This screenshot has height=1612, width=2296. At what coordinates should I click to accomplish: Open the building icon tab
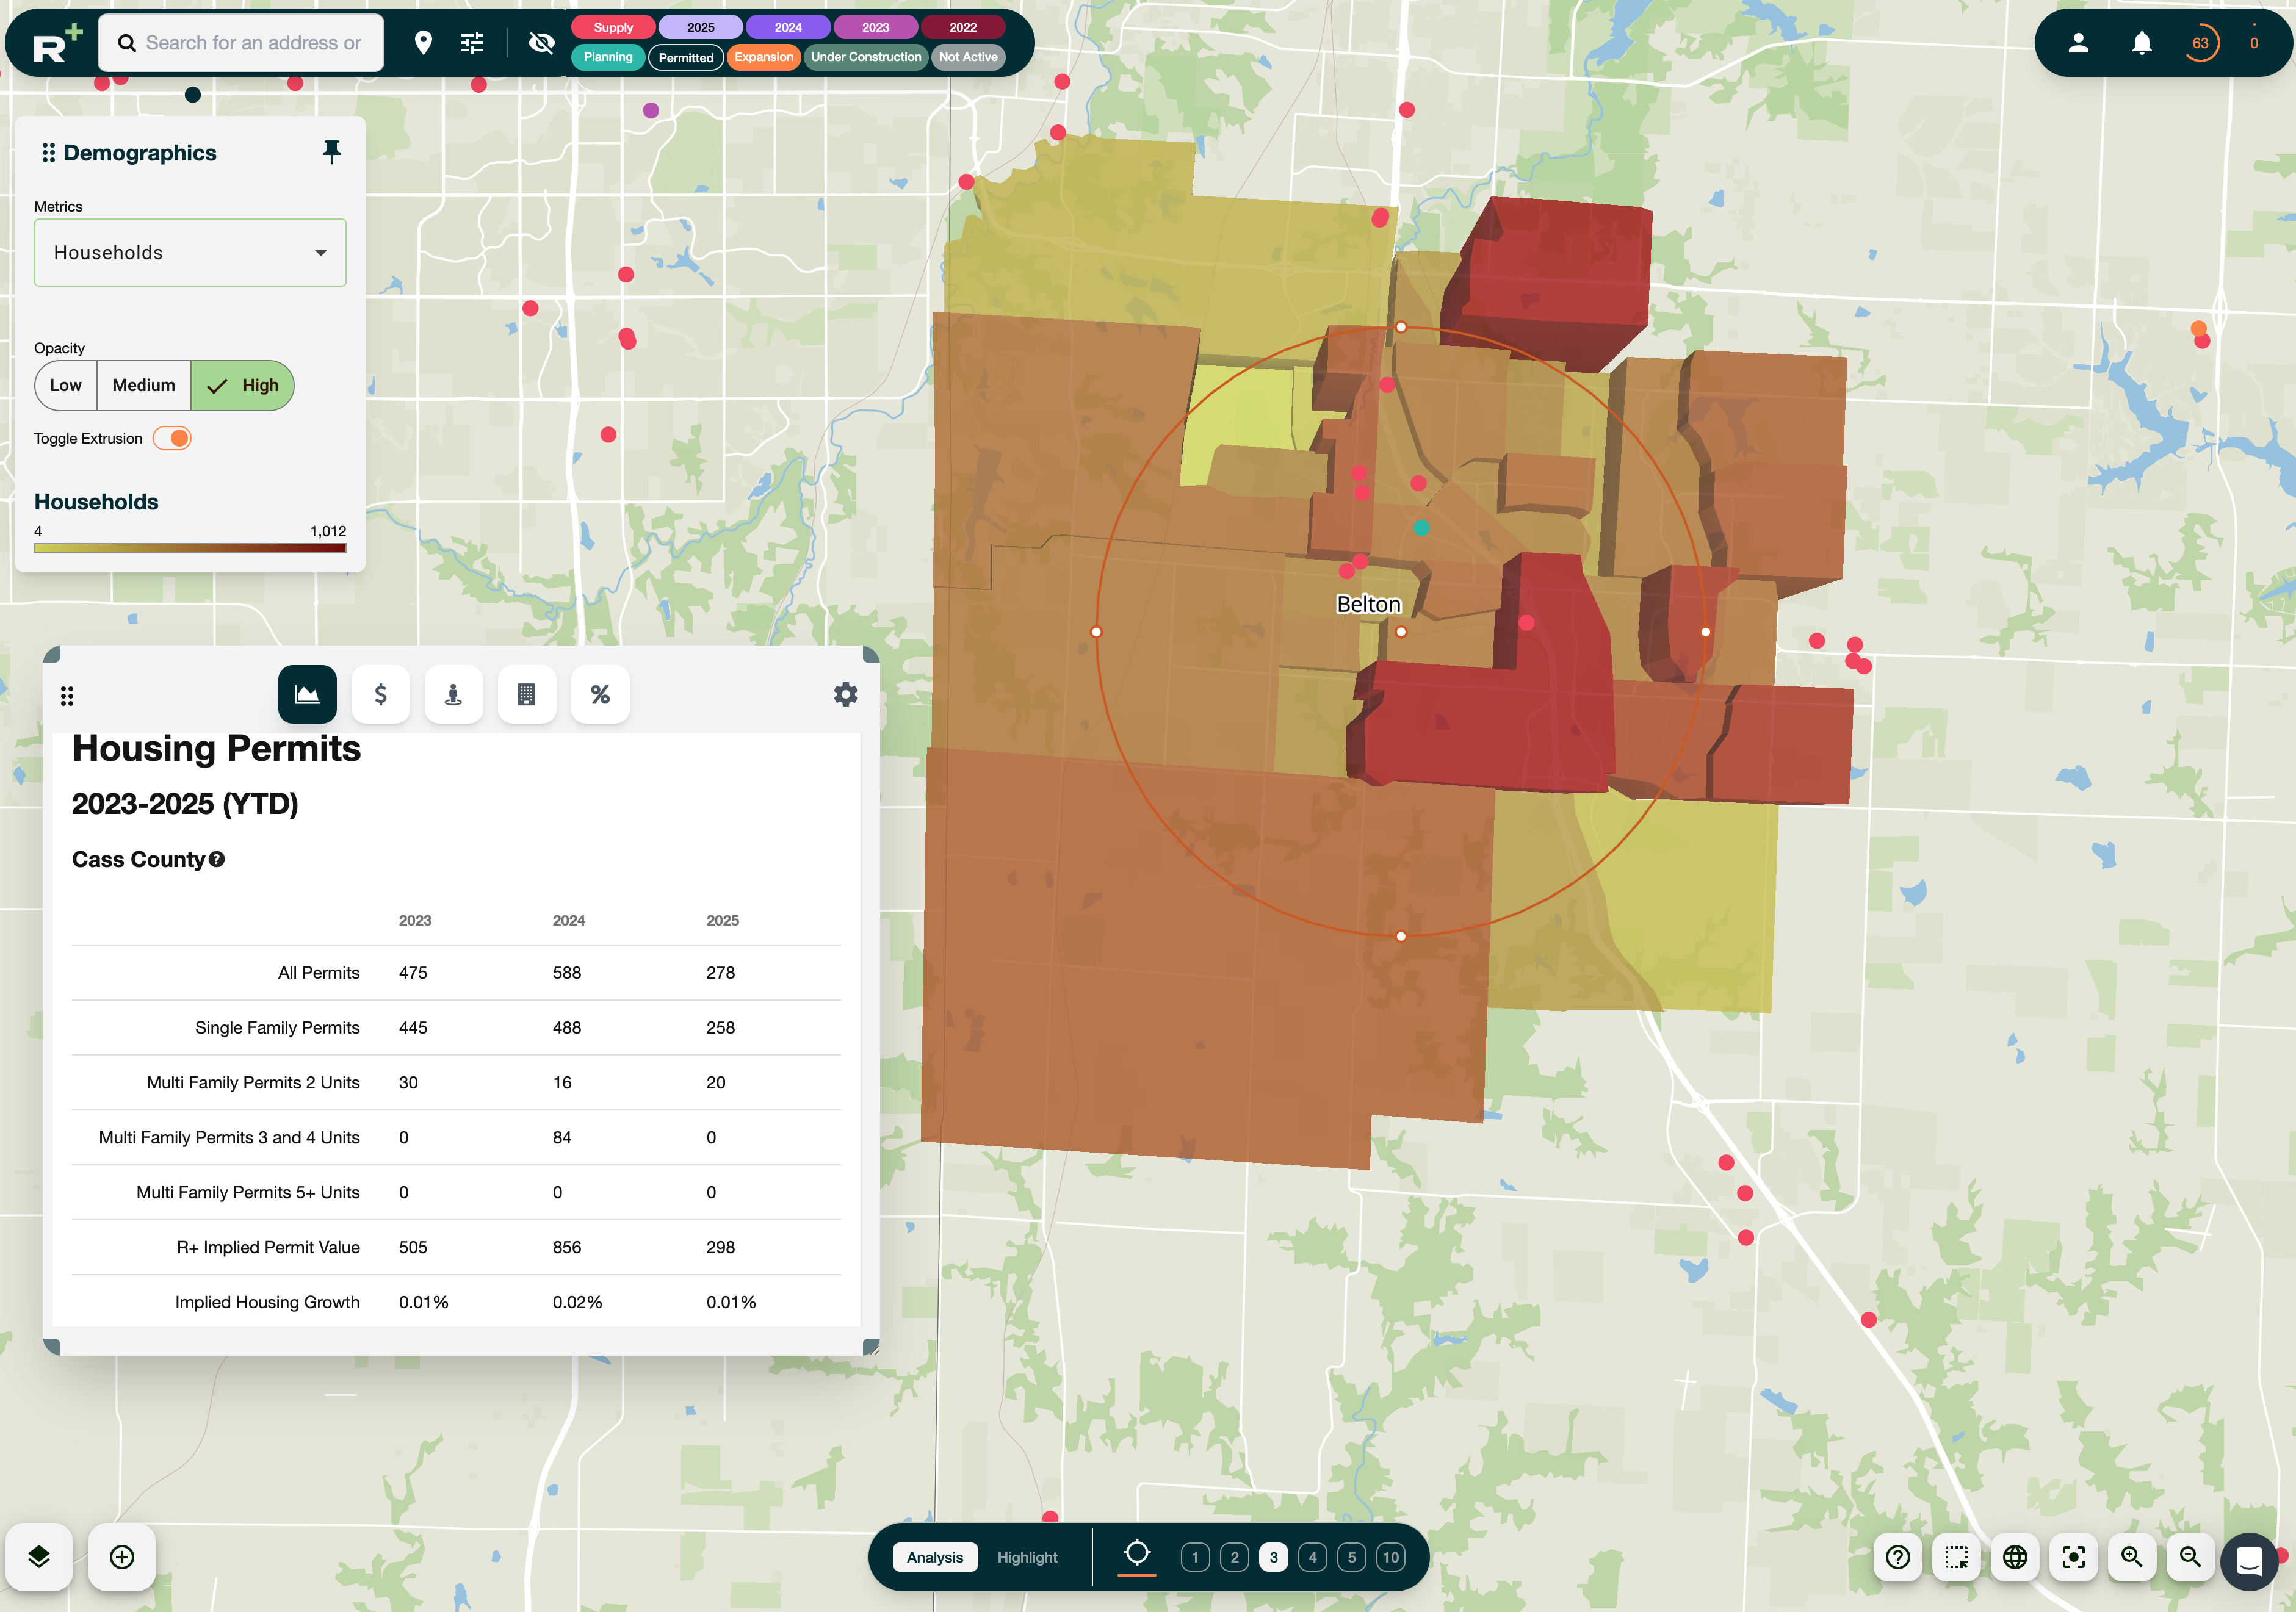click(x=526, y=694)
